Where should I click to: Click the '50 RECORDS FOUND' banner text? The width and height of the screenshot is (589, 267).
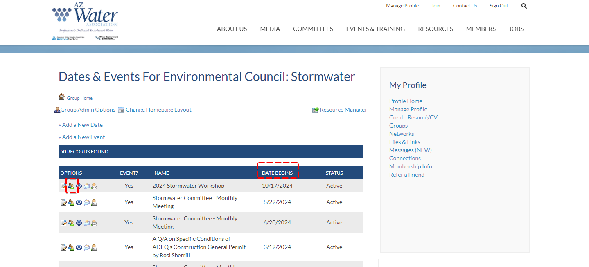84,152
